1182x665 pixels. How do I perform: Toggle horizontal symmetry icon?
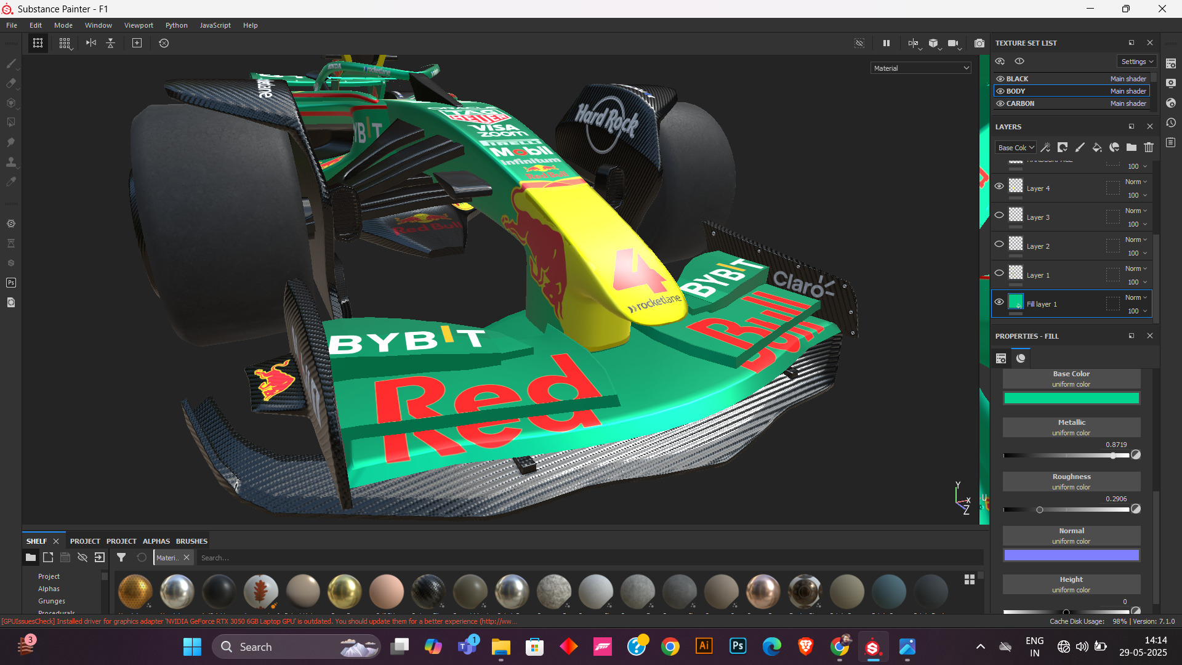tap(91, 43)
